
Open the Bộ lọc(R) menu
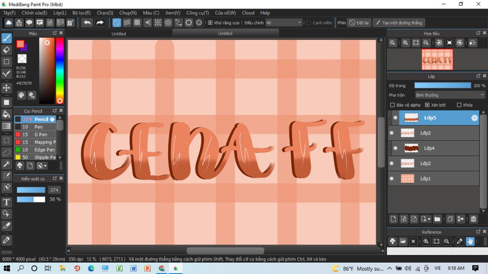pyautogui.click(x=81, y=13)
